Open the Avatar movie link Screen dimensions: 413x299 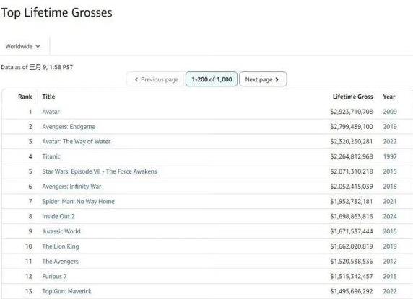click(x=51, y=112)
